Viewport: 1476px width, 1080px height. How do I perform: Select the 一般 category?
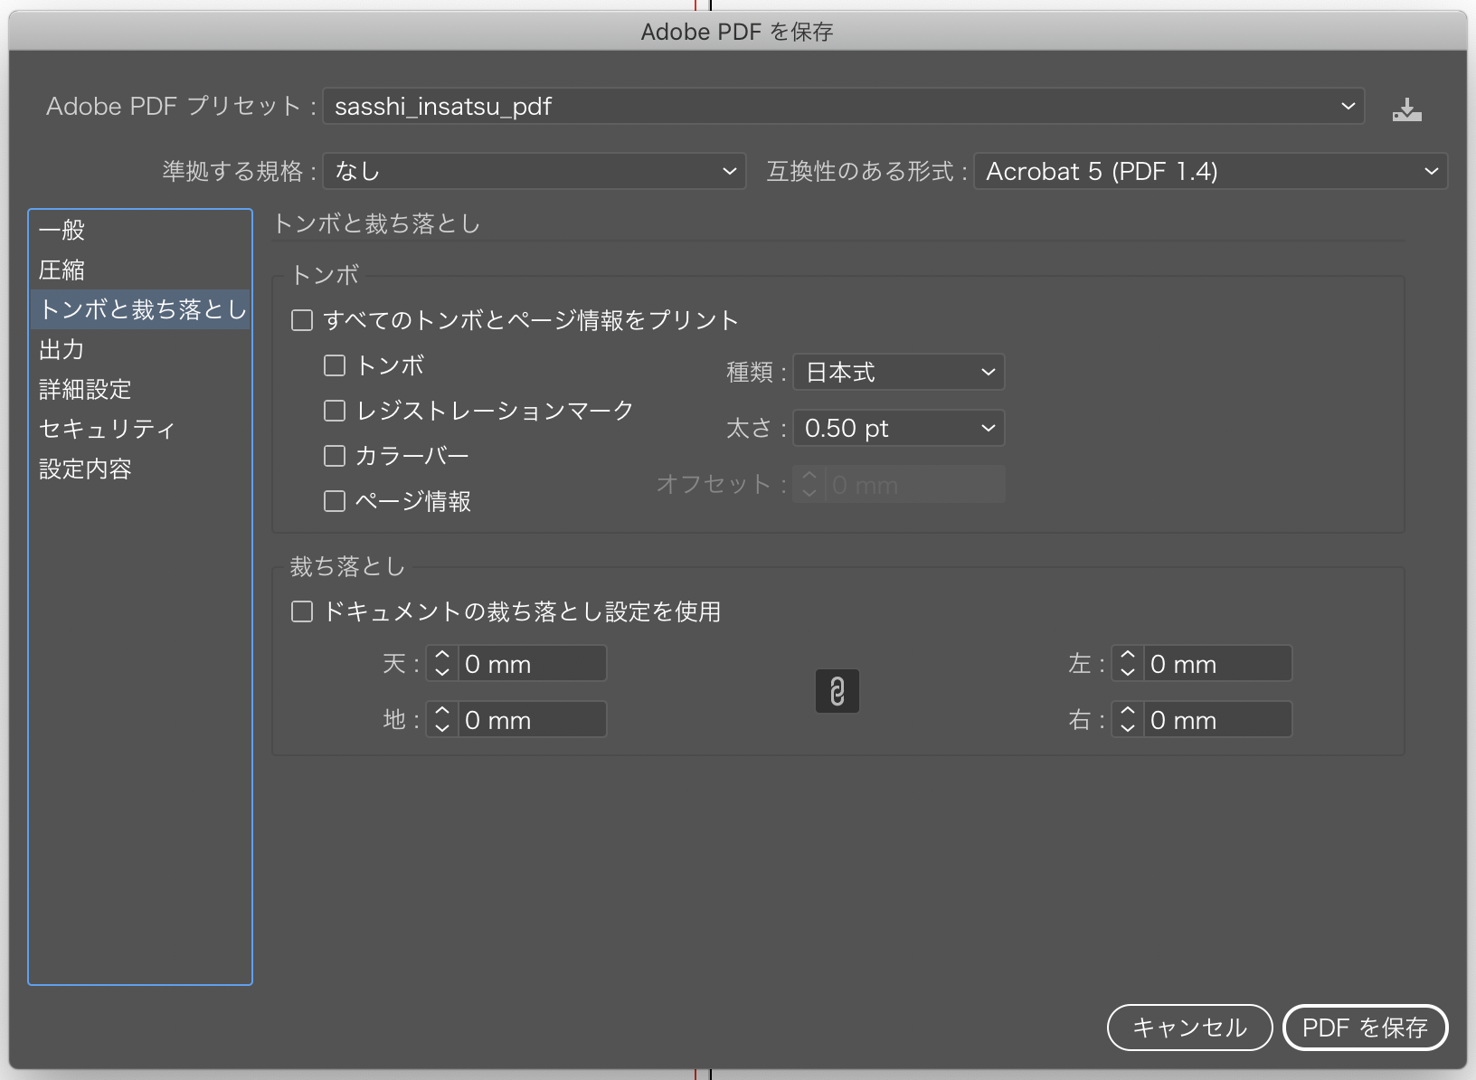pyautogui.click(x=140, y=230)
